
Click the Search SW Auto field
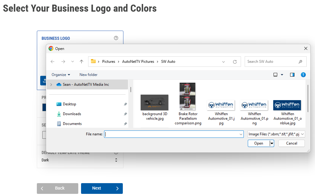(x=275, y=62)
